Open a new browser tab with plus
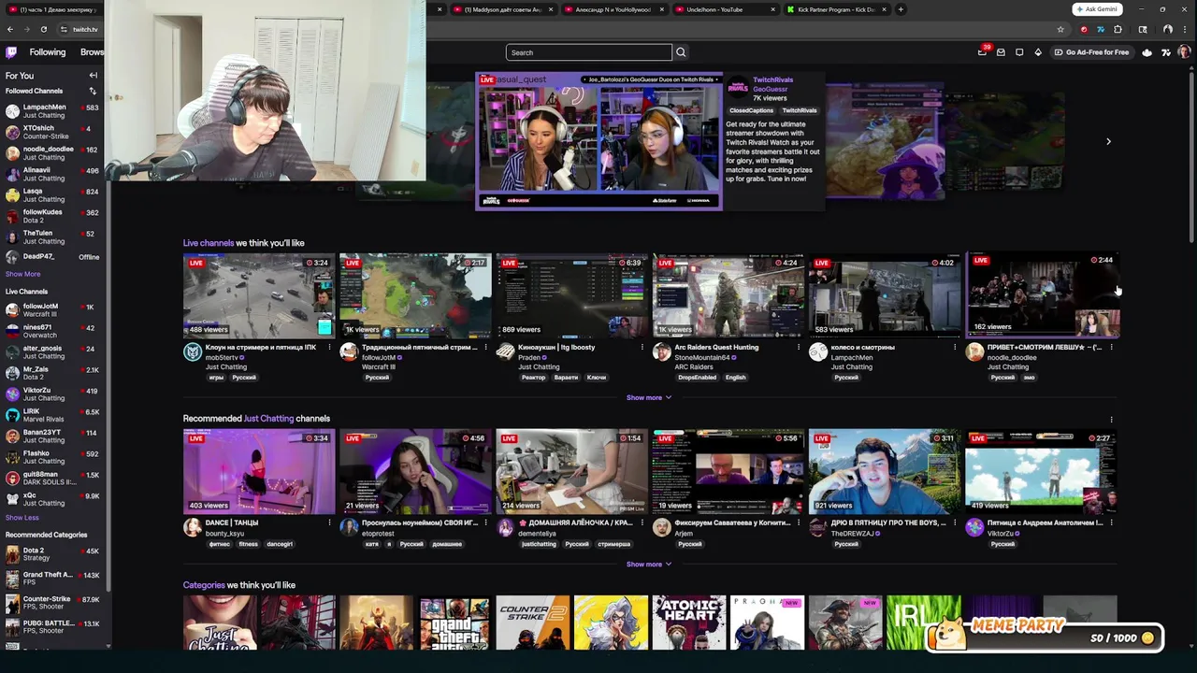 pos(901,9)
